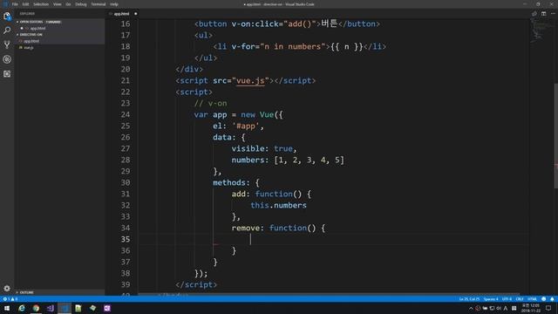Image resolution: width=558 pixels, height=314 pixels.
Task: Place cursor on line number 35
Action: pyautogui.click(x=126, y=239)
